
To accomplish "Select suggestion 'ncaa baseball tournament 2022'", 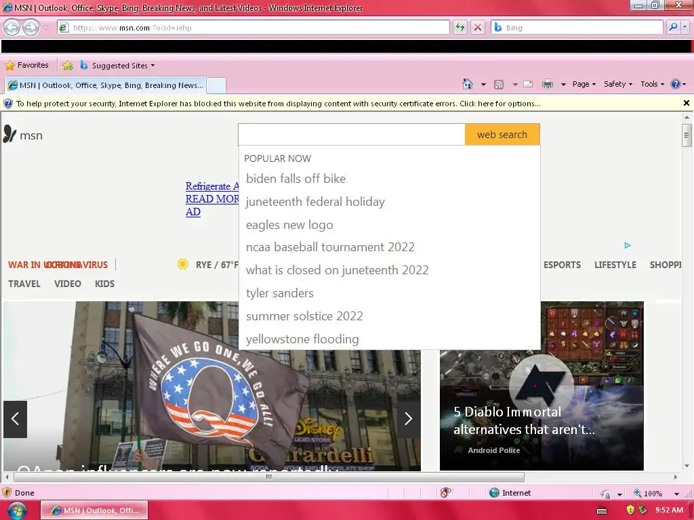I will 330,247.
